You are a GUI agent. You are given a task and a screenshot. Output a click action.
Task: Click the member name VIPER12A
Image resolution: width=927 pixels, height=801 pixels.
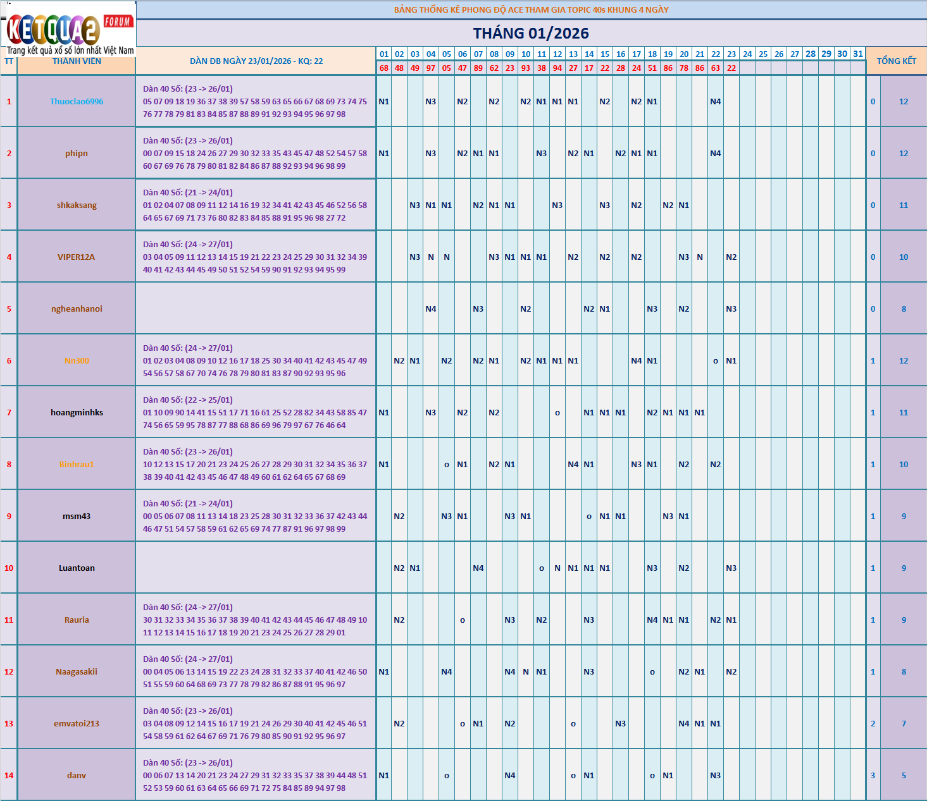point(77,257)
